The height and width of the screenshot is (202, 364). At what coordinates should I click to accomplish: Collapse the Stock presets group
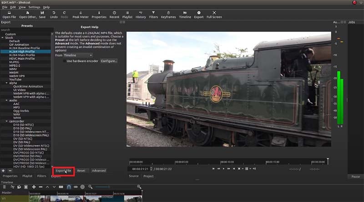point(3,38)
